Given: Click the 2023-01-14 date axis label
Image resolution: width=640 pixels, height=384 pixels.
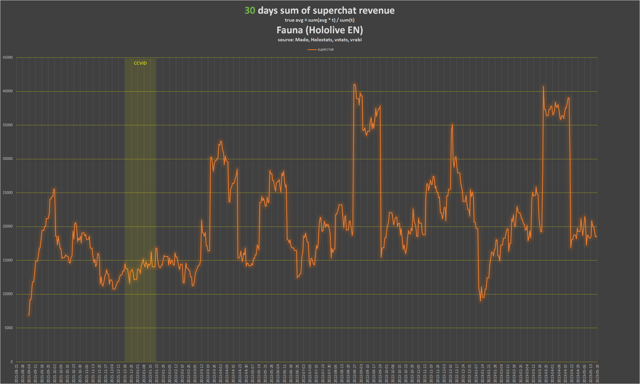Looking at the screenshot, I should tap(482, 373).
